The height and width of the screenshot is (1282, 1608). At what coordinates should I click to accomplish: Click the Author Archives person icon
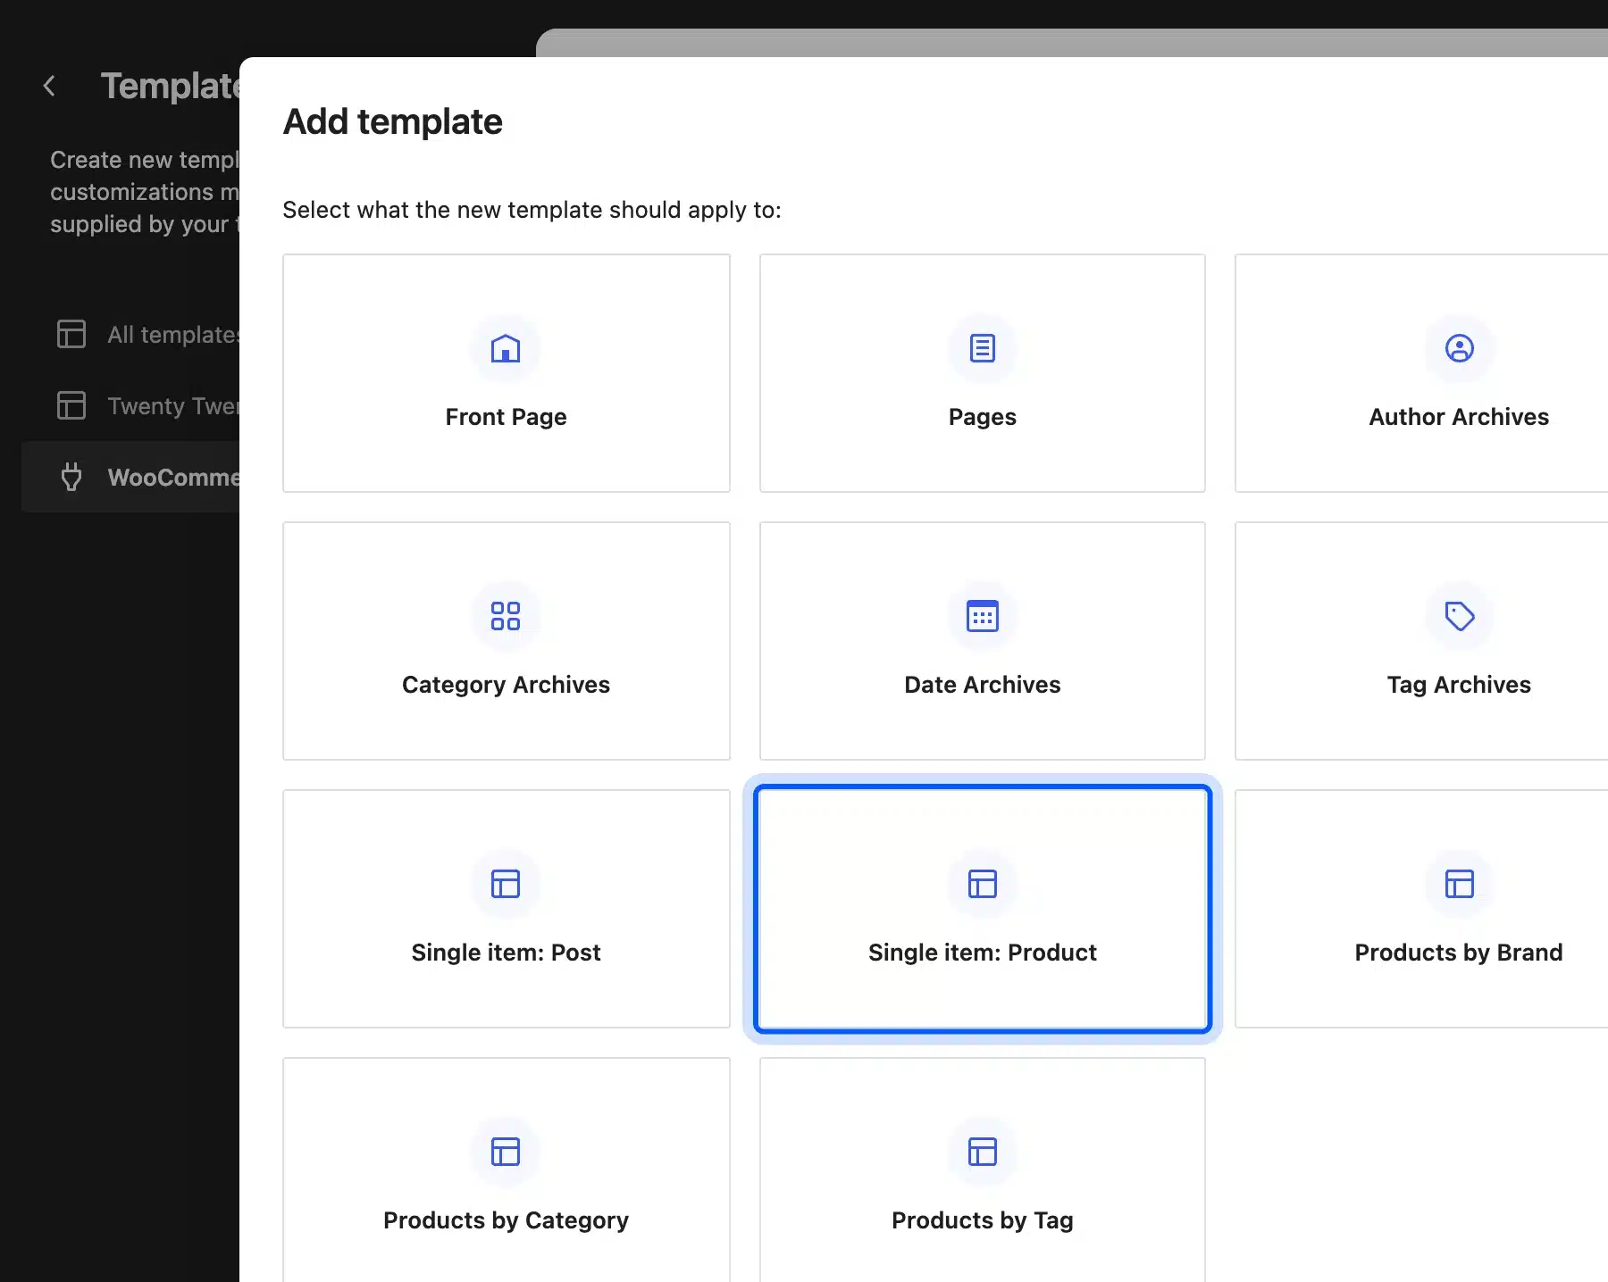point(1460,348)
